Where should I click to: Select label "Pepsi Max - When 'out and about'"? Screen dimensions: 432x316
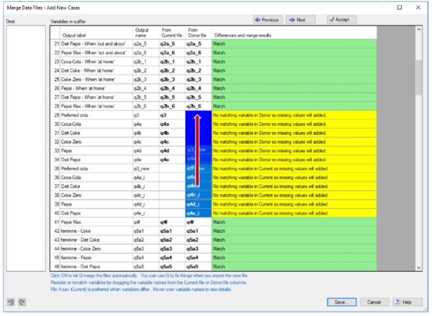pos(94,53)
